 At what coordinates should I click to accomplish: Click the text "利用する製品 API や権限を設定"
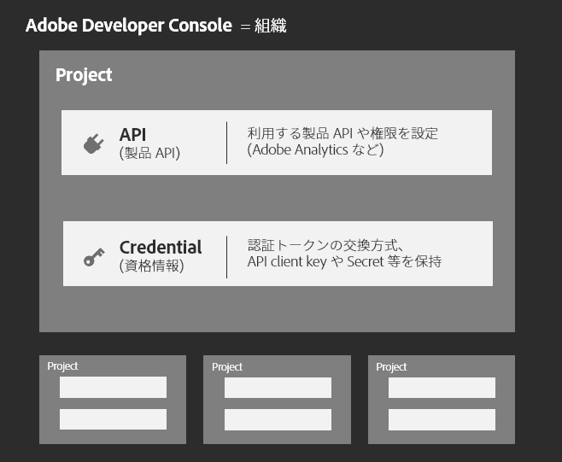pos(342,133)
